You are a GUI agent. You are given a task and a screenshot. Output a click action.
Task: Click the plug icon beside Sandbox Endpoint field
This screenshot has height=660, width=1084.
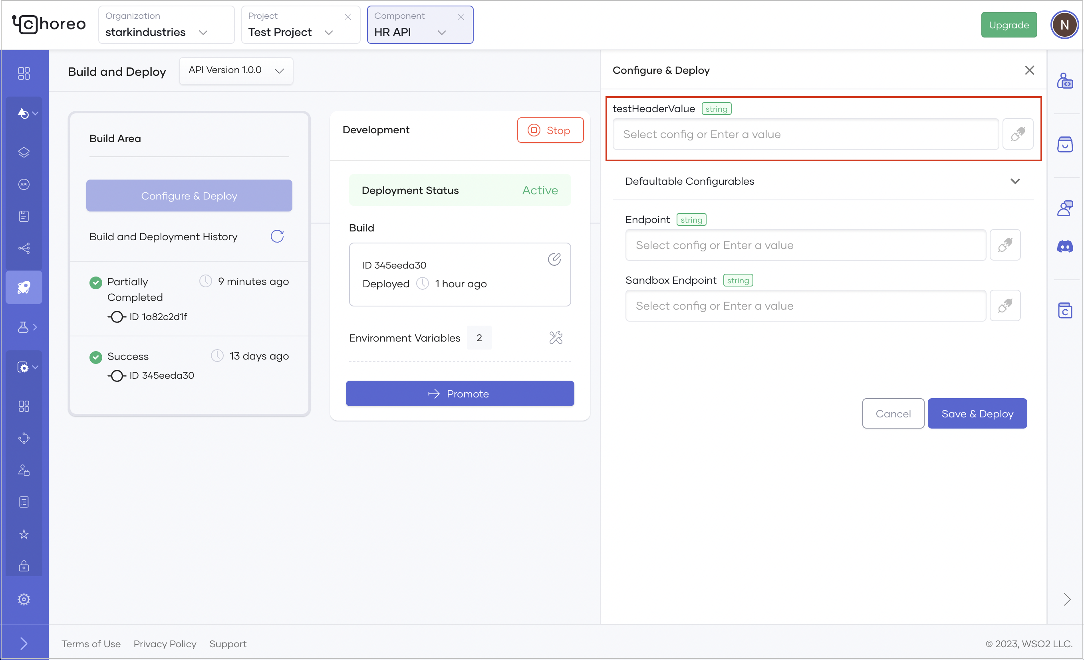1005,305
